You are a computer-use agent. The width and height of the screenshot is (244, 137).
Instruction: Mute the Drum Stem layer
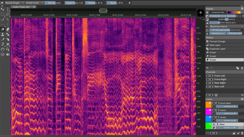[214, 103]
